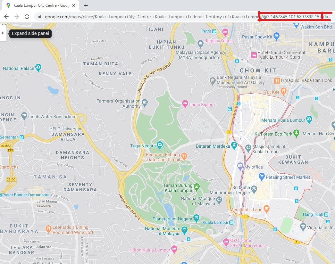Click the KENNY VALE neighborhood label
This screenshot has height=264, width=335.
[x=115, y=74]
